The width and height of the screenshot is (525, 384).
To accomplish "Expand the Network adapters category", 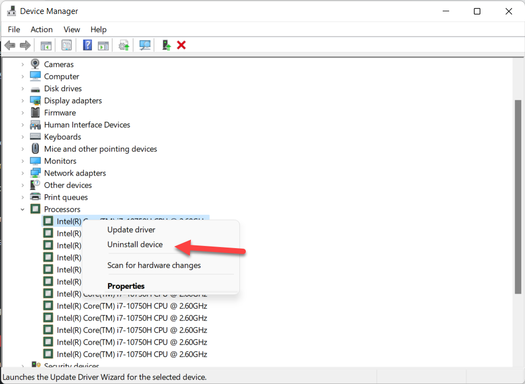I will 23,173.
